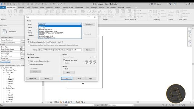This screenshot has width=194, height=109.
Task: Select the Shaft opening tool icon
Action: pos(155,12)
